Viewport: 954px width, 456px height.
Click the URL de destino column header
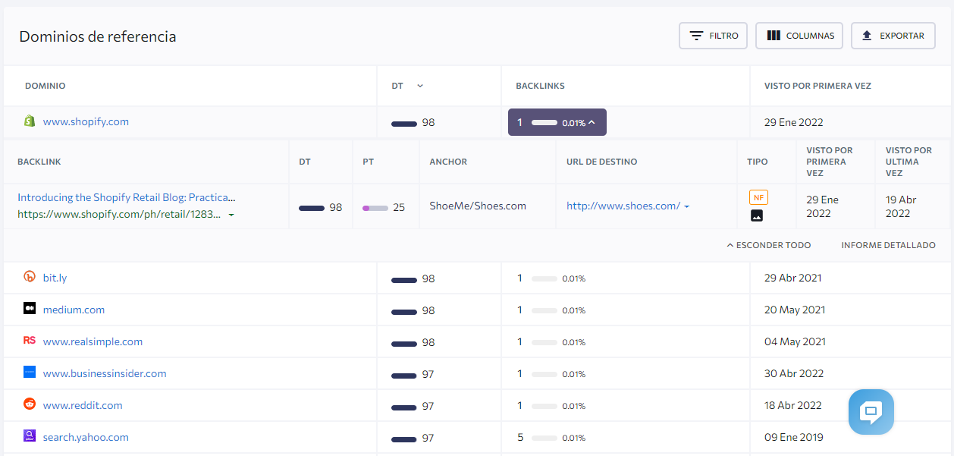(x=602, y=162)
